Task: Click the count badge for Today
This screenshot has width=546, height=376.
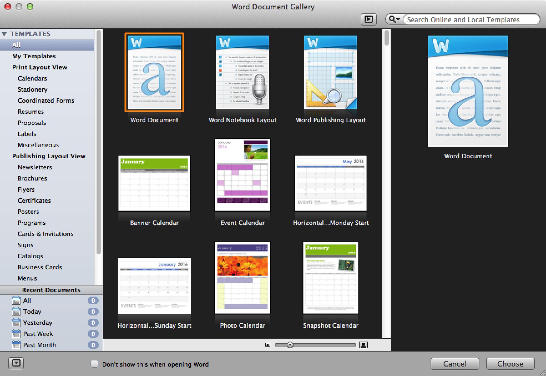Action: (93, 312)
